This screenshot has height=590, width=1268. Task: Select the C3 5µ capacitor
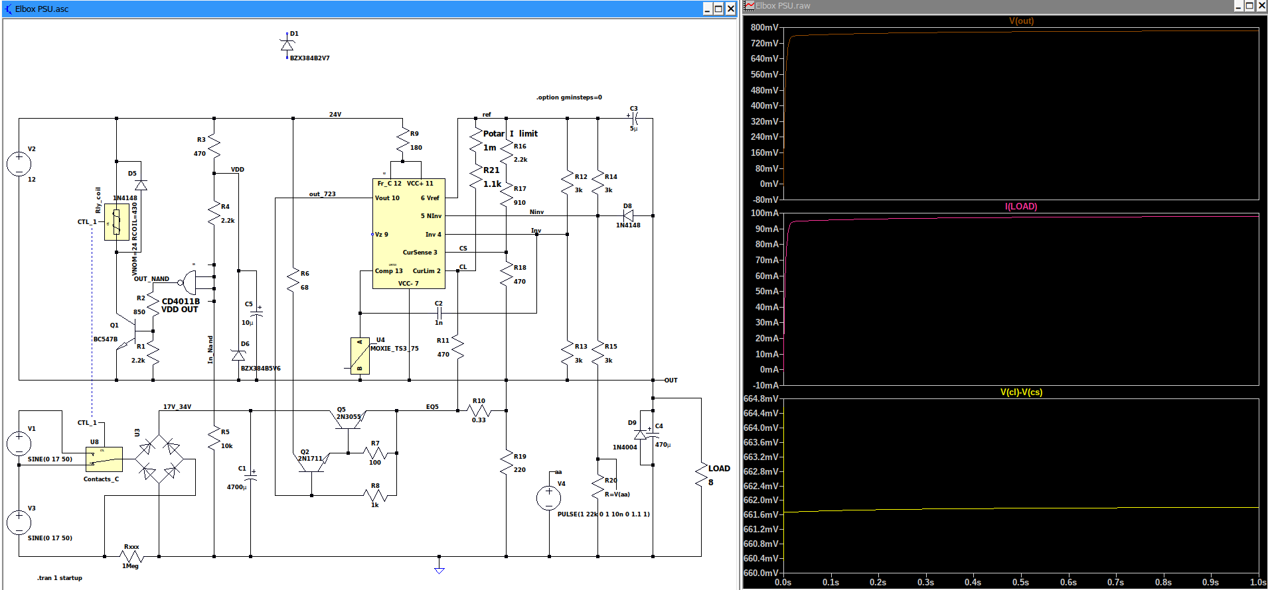point(635,119)
